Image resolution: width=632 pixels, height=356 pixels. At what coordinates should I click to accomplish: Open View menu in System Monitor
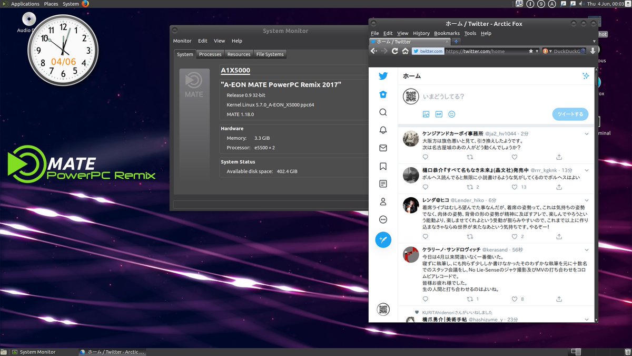(x=219, y=41)
